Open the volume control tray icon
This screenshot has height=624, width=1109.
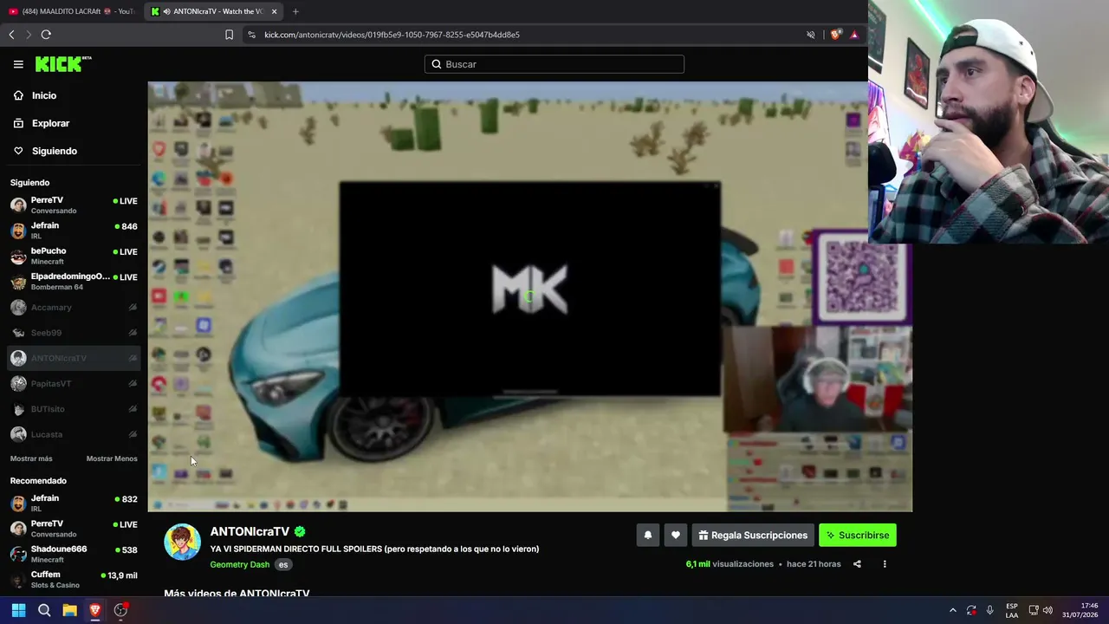point(1048,610)
